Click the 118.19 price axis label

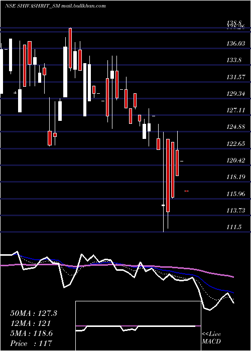tap(236, 177)
